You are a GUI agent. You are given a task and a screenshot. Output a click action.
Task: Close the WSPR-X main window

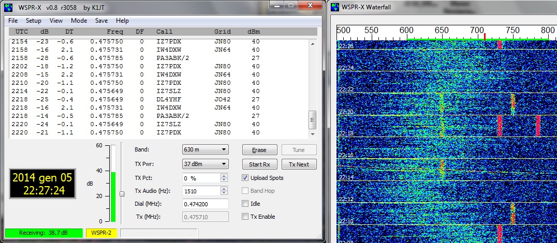tap(310, 5)
